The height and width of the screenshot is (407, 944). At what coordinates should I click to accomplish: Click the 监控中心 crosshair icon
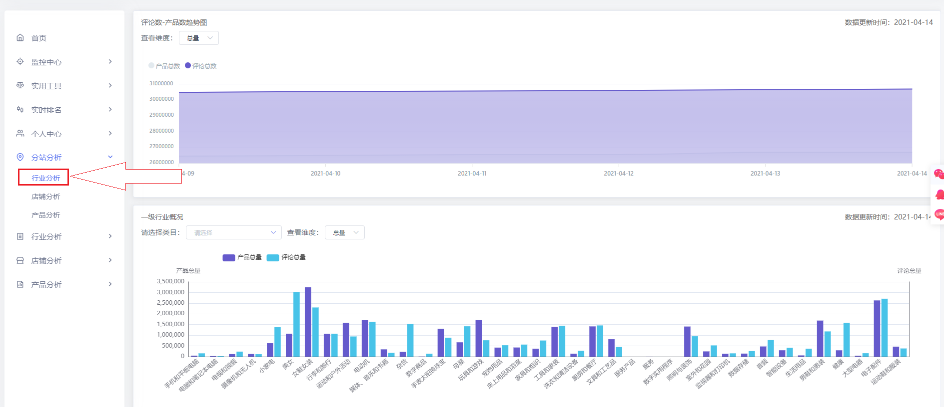(20, 61)
